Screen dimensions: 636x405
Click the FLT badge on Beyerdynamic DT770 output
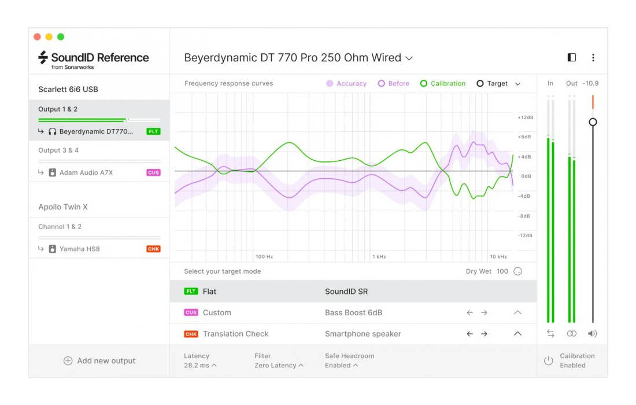[x=154, y=131]
